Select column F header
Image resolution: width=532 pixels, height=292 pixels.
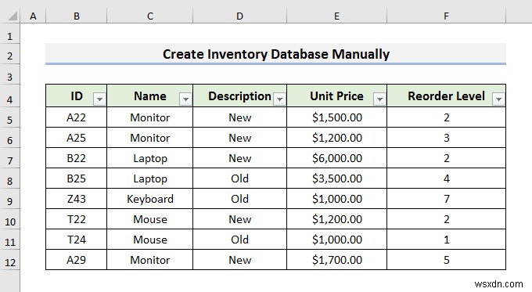coord(446,16)
